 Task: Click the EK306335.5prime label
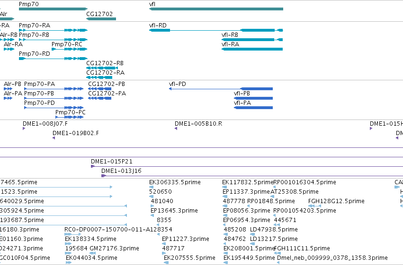point(175,182)
